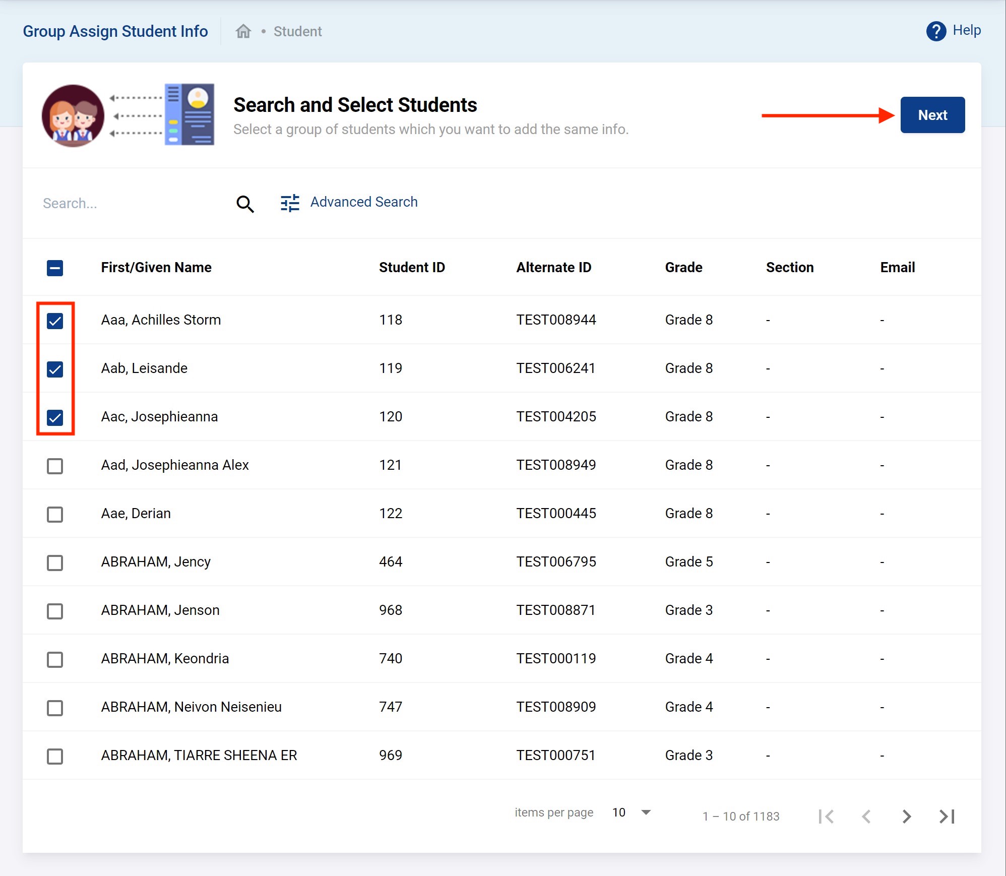Click the First/Given Name column header
Image resolution: width=1006 pixels, height=876 pixels.
click(x=156, y=268)
